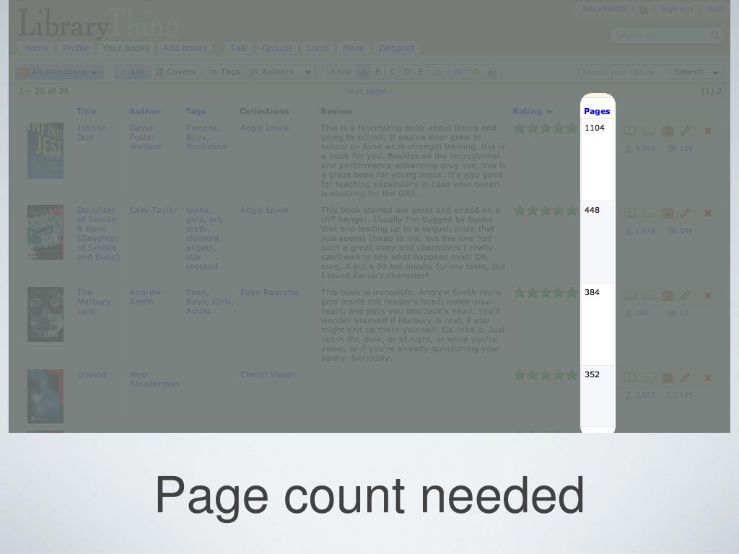Click page count 448
739x554 pixels.
point(592,210)
